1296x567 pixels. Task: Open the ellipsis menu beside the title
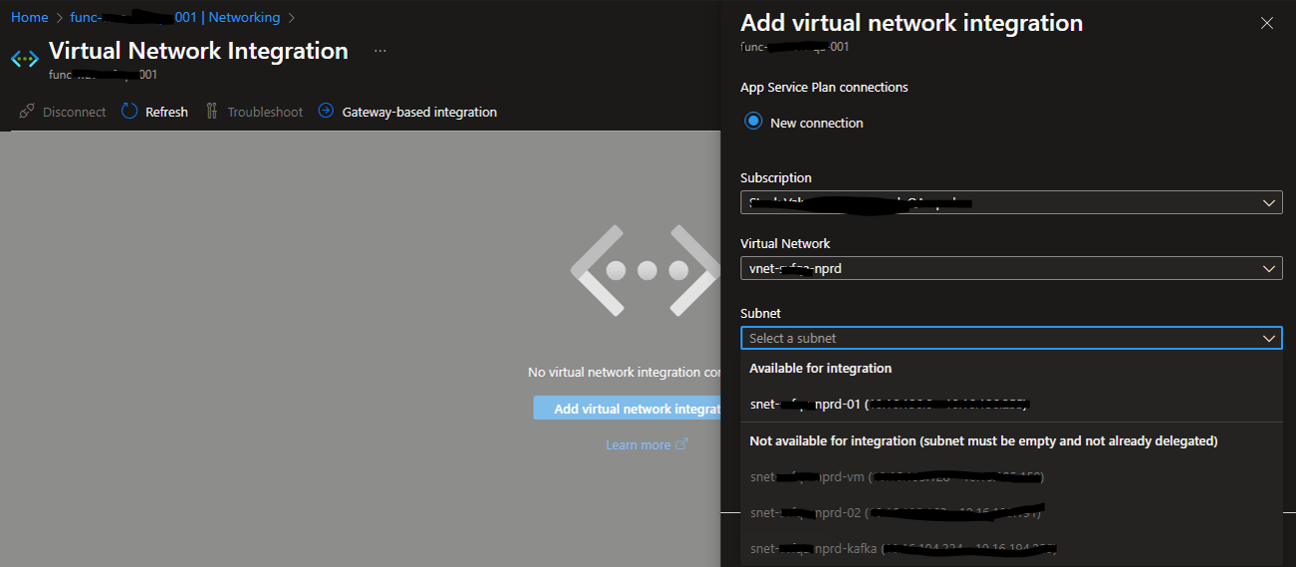click(x=381, y=51)
